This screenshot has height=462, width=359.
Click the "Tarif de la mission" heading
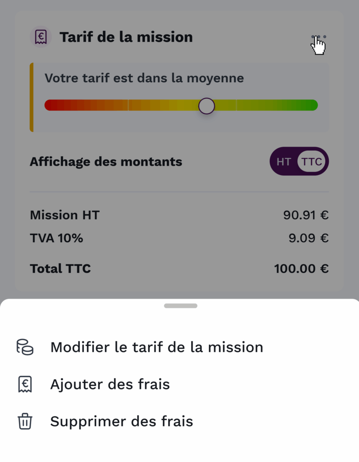point(126,37)
